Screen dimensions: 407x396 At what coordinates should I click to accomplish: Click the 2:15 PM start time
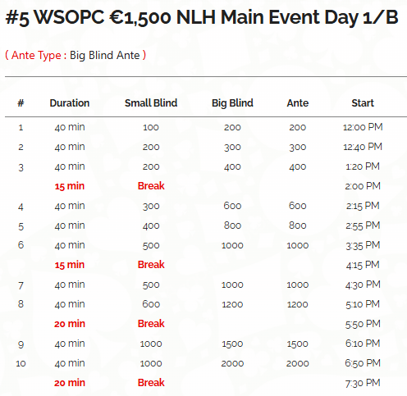(x=363, y=206)
